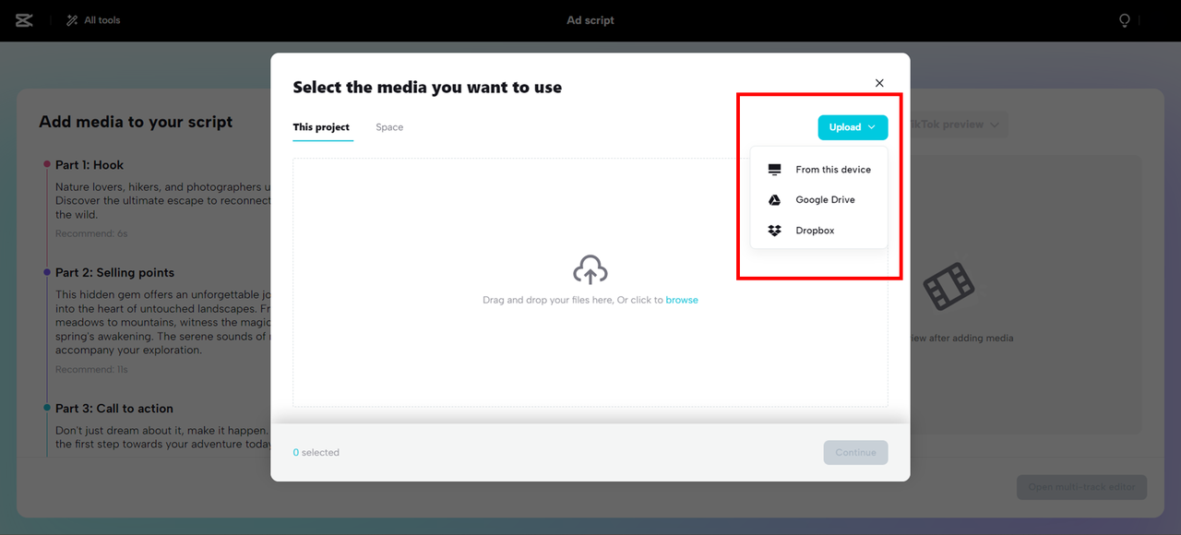
Task: Click the cloud upload icon
Action: click(x=590, y=269)
